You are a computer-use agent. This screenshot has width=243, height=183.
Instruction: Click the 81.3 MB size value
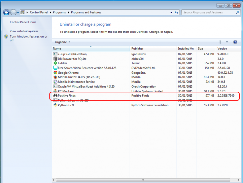click(x=209, y=77)
